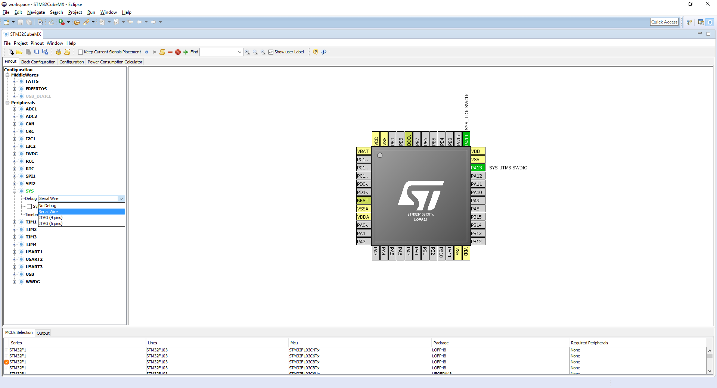Click the binary 010 toolbar icon

pyautogui.click(x=41, y=22)
